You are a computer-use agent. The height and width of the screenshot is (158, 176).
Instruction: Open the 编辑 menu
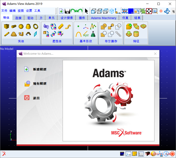[x=13, y=11]
